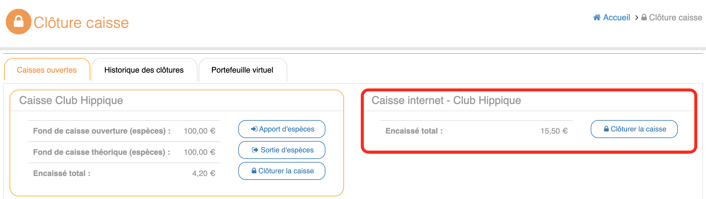706x199 pixels.
Task: Click the home icon beside Accueil
Action: click(597, 18)
